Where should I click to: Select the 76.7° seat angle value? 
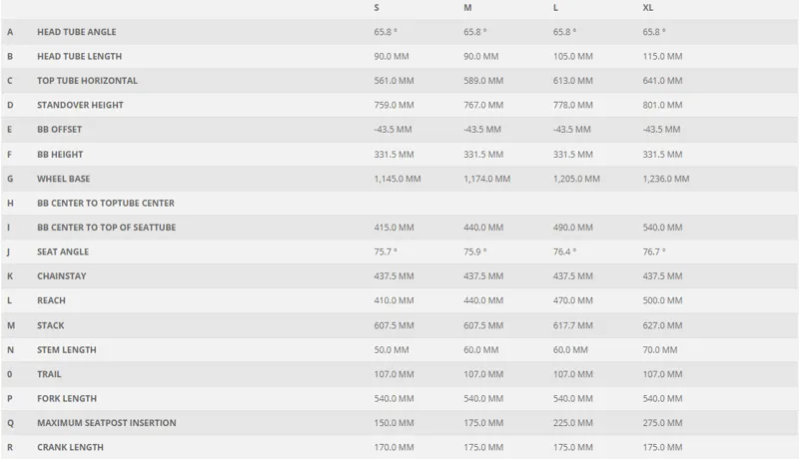coord(654,251)
